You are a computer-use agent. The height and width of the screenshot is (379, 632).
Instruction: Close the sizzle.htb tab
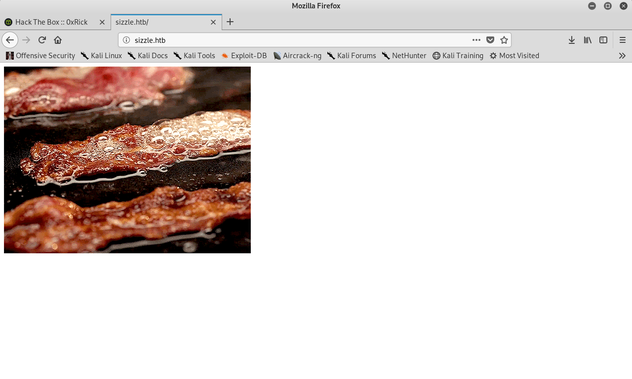pyautogui.click(x=213, y=22)
